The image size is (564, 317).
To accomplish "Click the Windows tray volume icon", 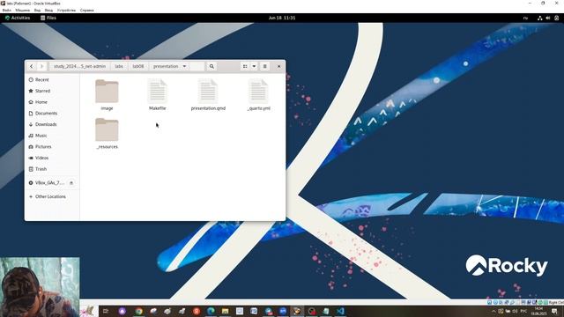I will [x=515, y=311].
